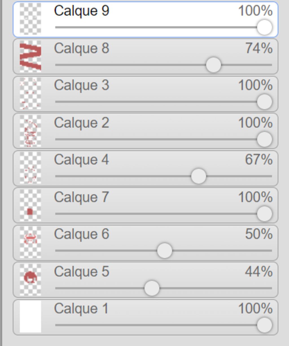
Task: Click the Calque 2 layer thumbnail
Action: tap(30, 131)
